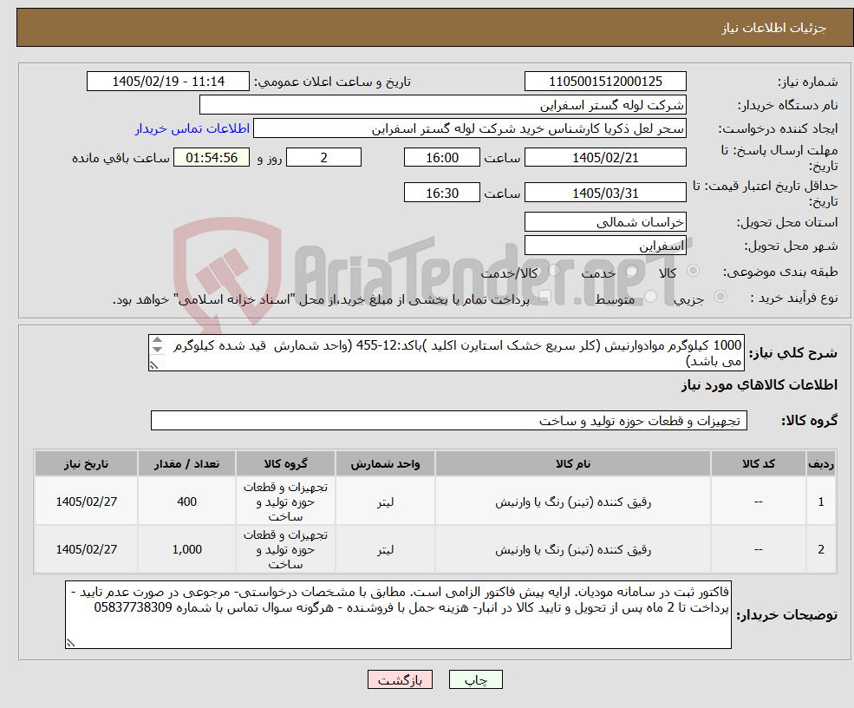Select the متوسط purchase type radio

pos(651,297)
